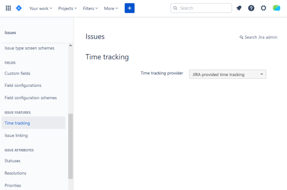287x190 pixels.
Task: Open the settings gear icon
Action: [x=264, y=8]
